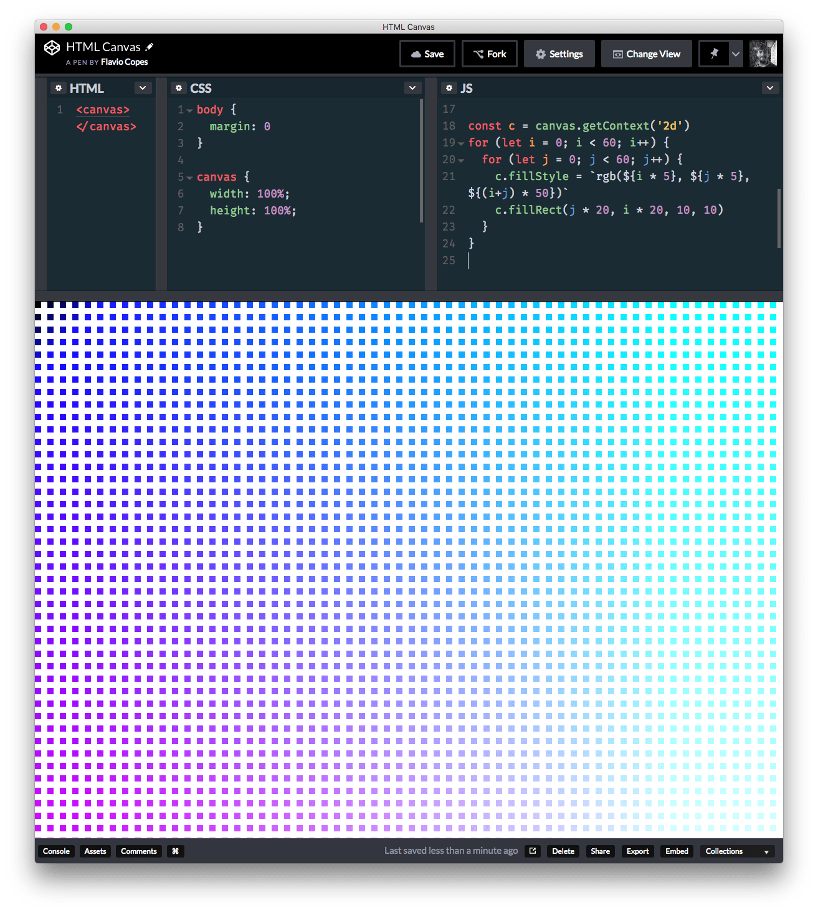This screenshot has width=818, height=913.
Task: Open the Flavio Copes author link
Action: 125,62
